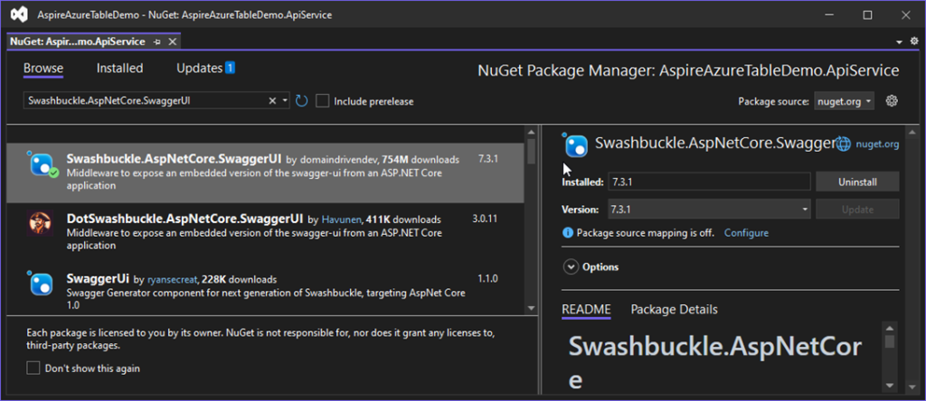This screenshot has height=401, width=926.
Task: Open the Configure source mapping link
Action: pyautogui.click(x=746, y=233)
